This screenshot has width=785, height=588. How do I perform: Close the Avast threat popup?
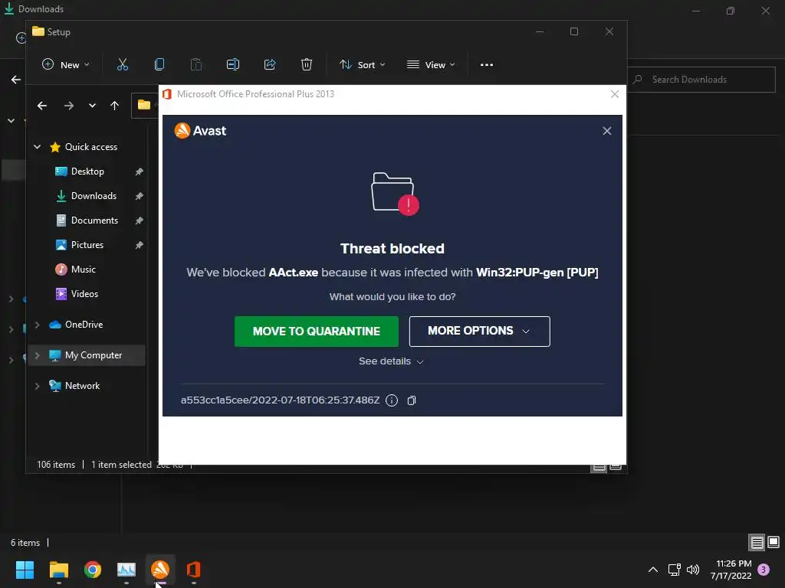tap(607, 131)
